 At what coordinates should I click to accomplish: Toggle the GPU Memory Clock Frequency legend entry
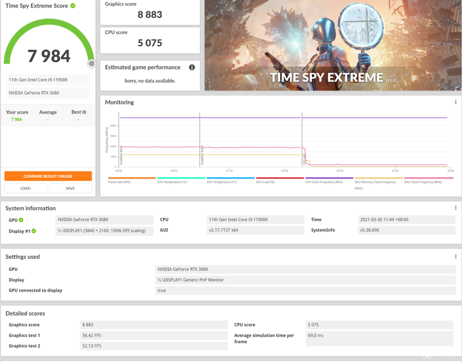[x=379, y=183]
